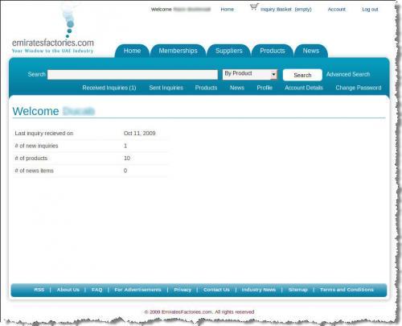
Task: Open the Sitemap footer link
Action: [x=297, y=290]
